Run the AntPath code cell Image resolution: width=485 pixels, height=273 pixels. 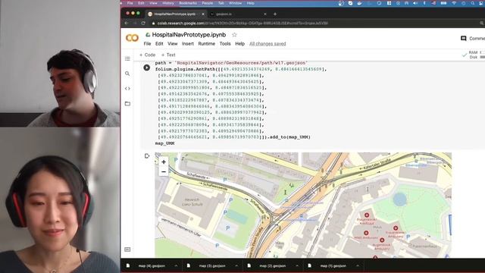[146, 67]
